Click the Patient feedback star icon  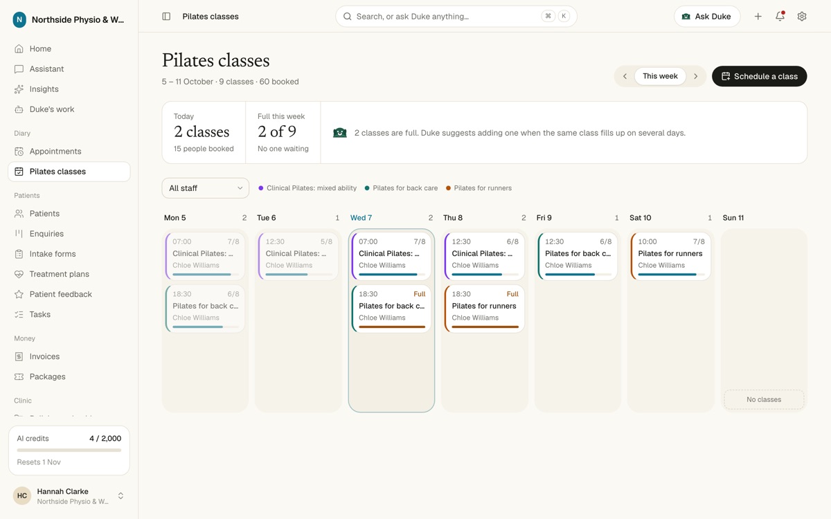click(x=19, y=294)
